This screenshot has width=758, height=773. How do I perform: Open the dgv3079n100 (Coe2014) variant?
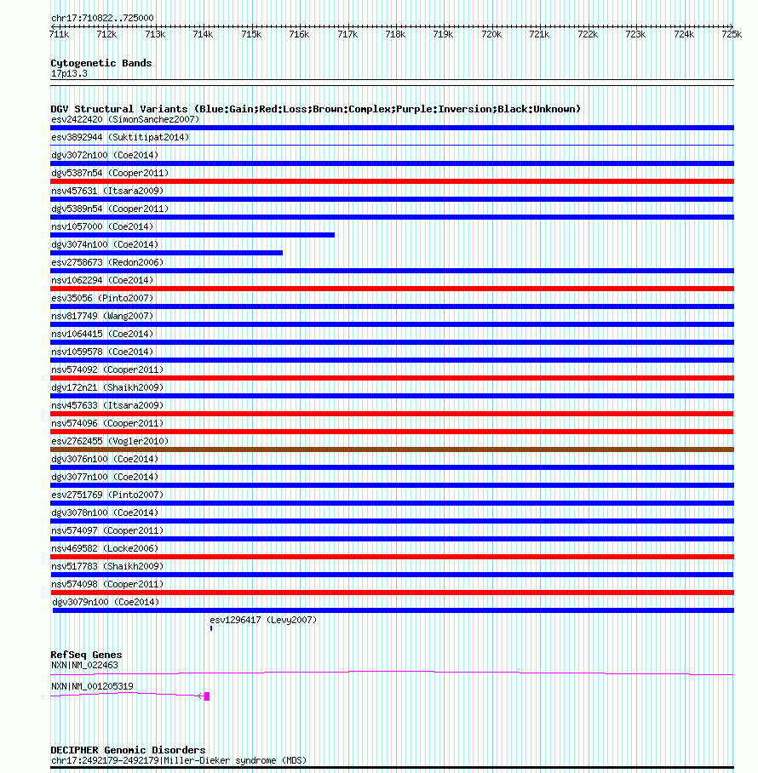[106, 602]
